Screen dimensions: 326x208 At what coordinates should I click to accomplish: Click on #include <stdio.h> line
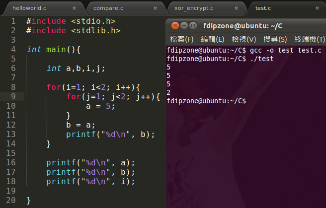[71, 21]
